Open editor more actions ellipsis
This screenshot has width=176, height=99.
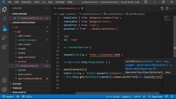coord(172,8)
